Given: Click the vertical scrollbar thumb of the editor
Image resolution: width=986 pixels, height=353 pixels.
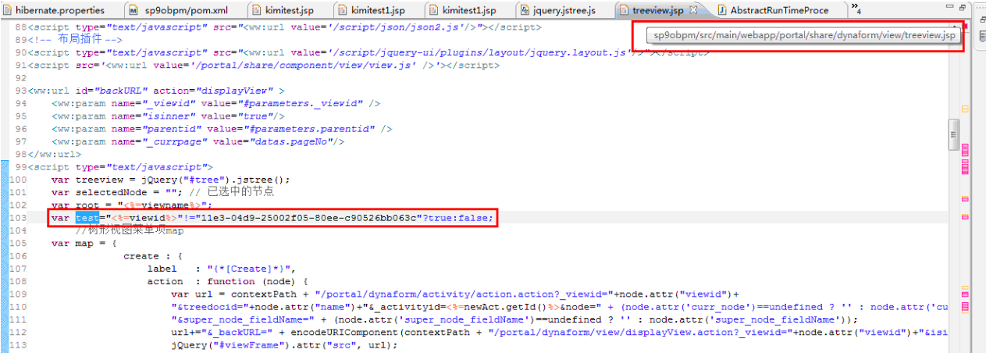Looking at the screenshot, I should coord(953,134).
